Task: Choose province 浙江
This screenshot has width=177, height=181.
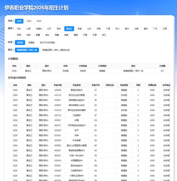Action: pos(104,35)
